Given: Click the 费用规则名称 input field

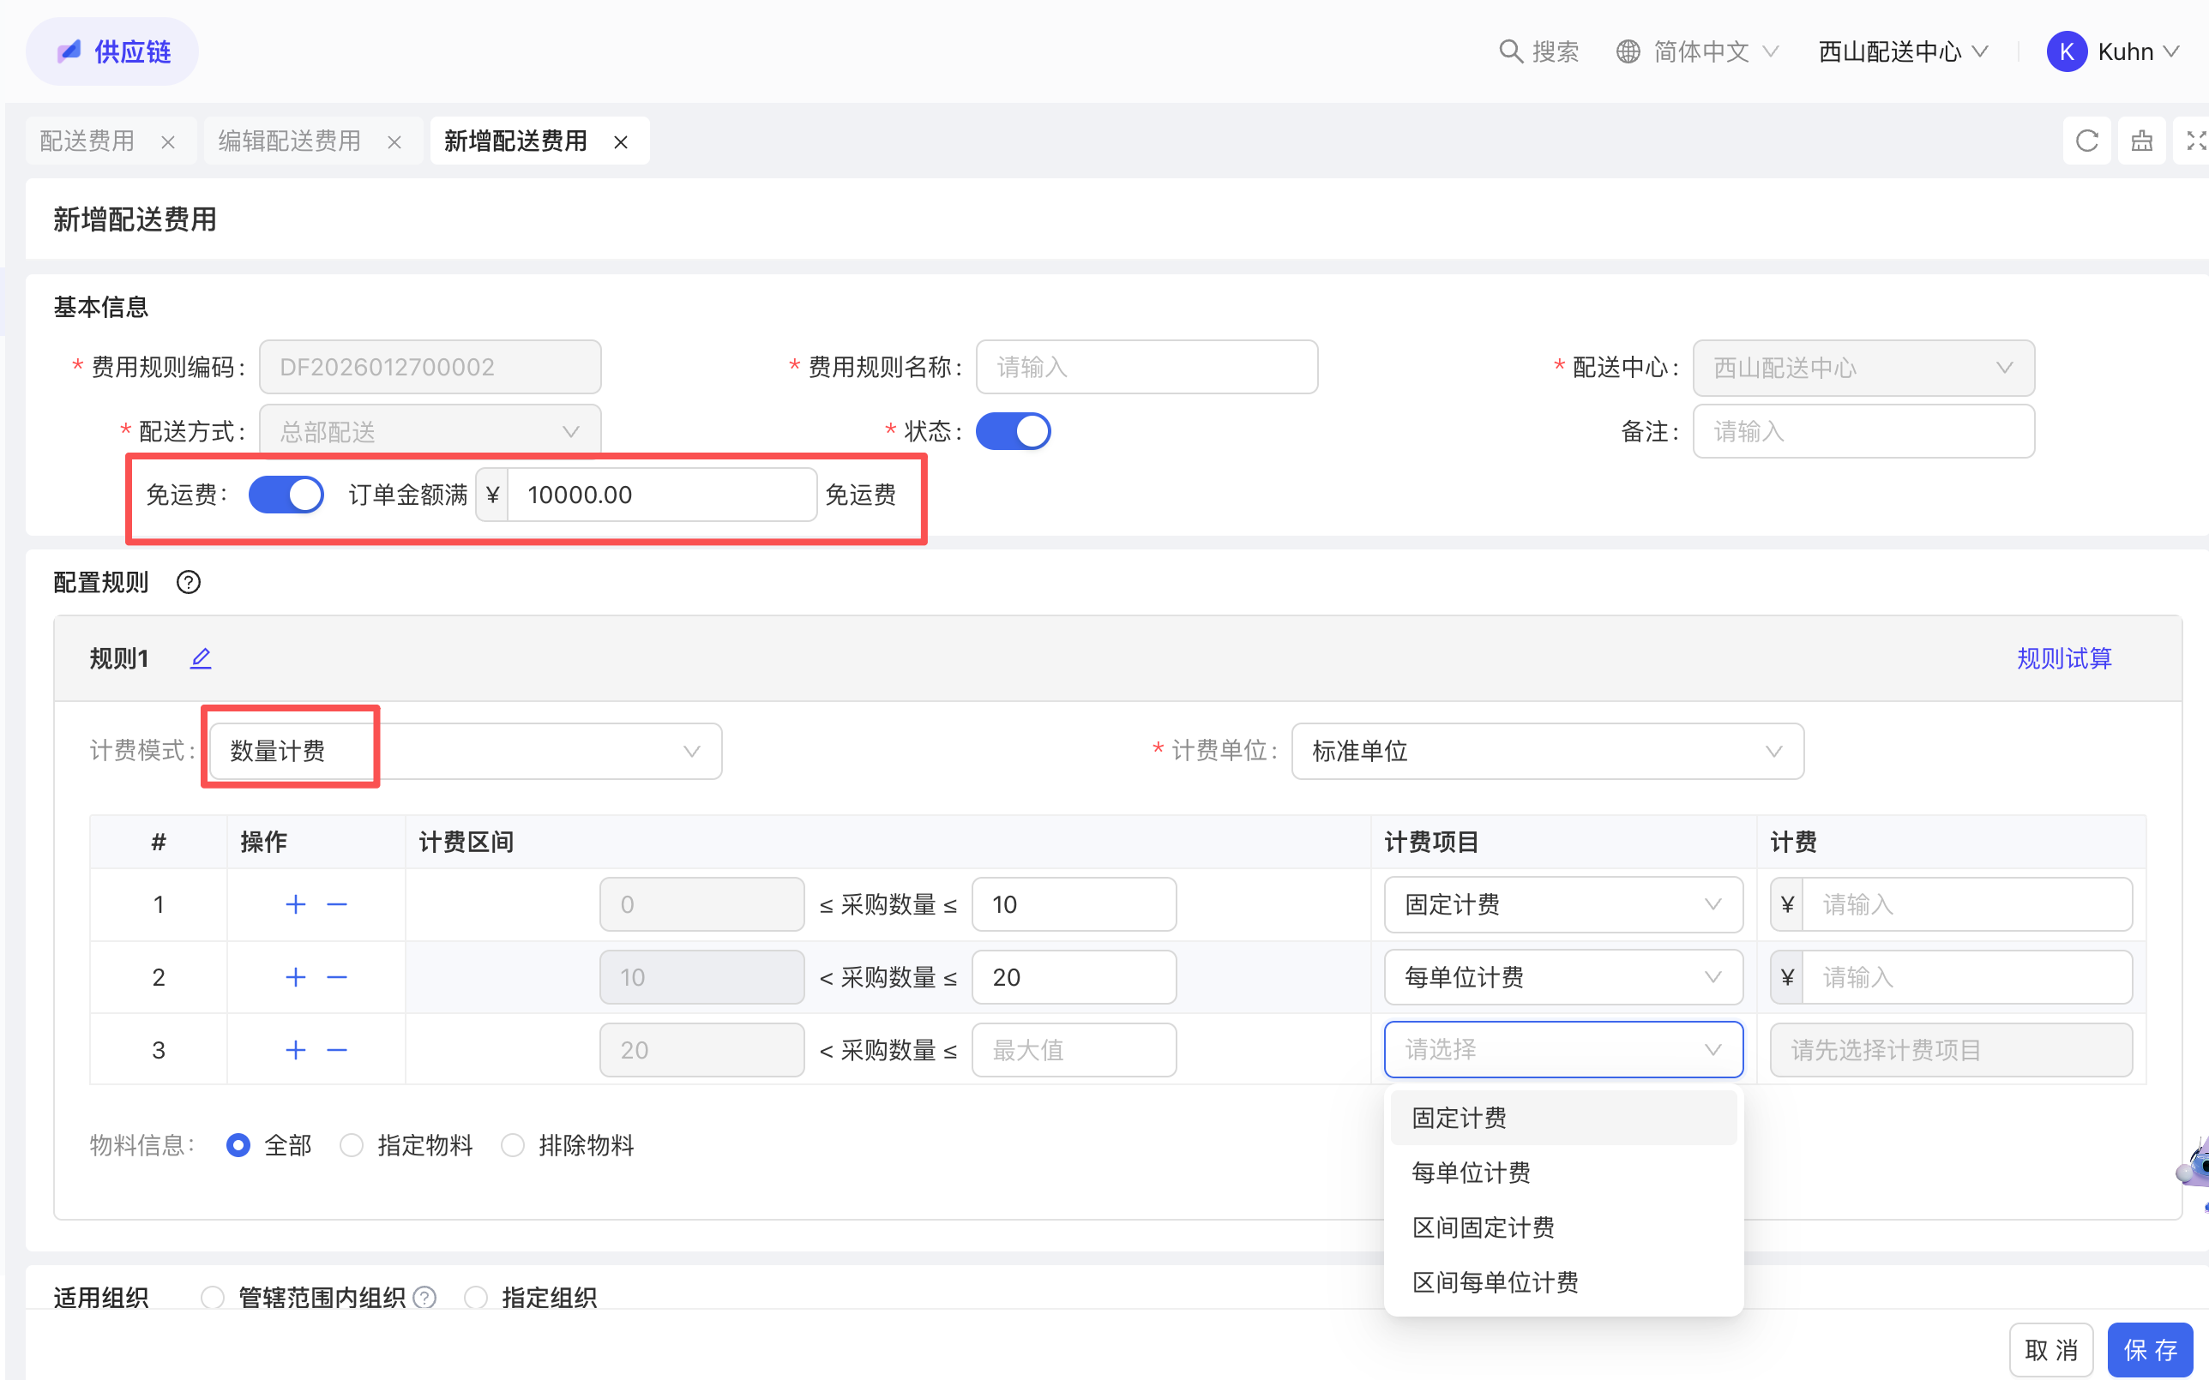Looking at the screenshot, I should pyautogui.click(x=1147, y=367).
